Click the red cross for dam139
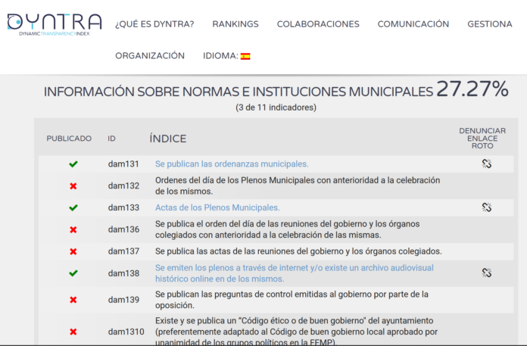The image size is (527, 346). [73, 300]
